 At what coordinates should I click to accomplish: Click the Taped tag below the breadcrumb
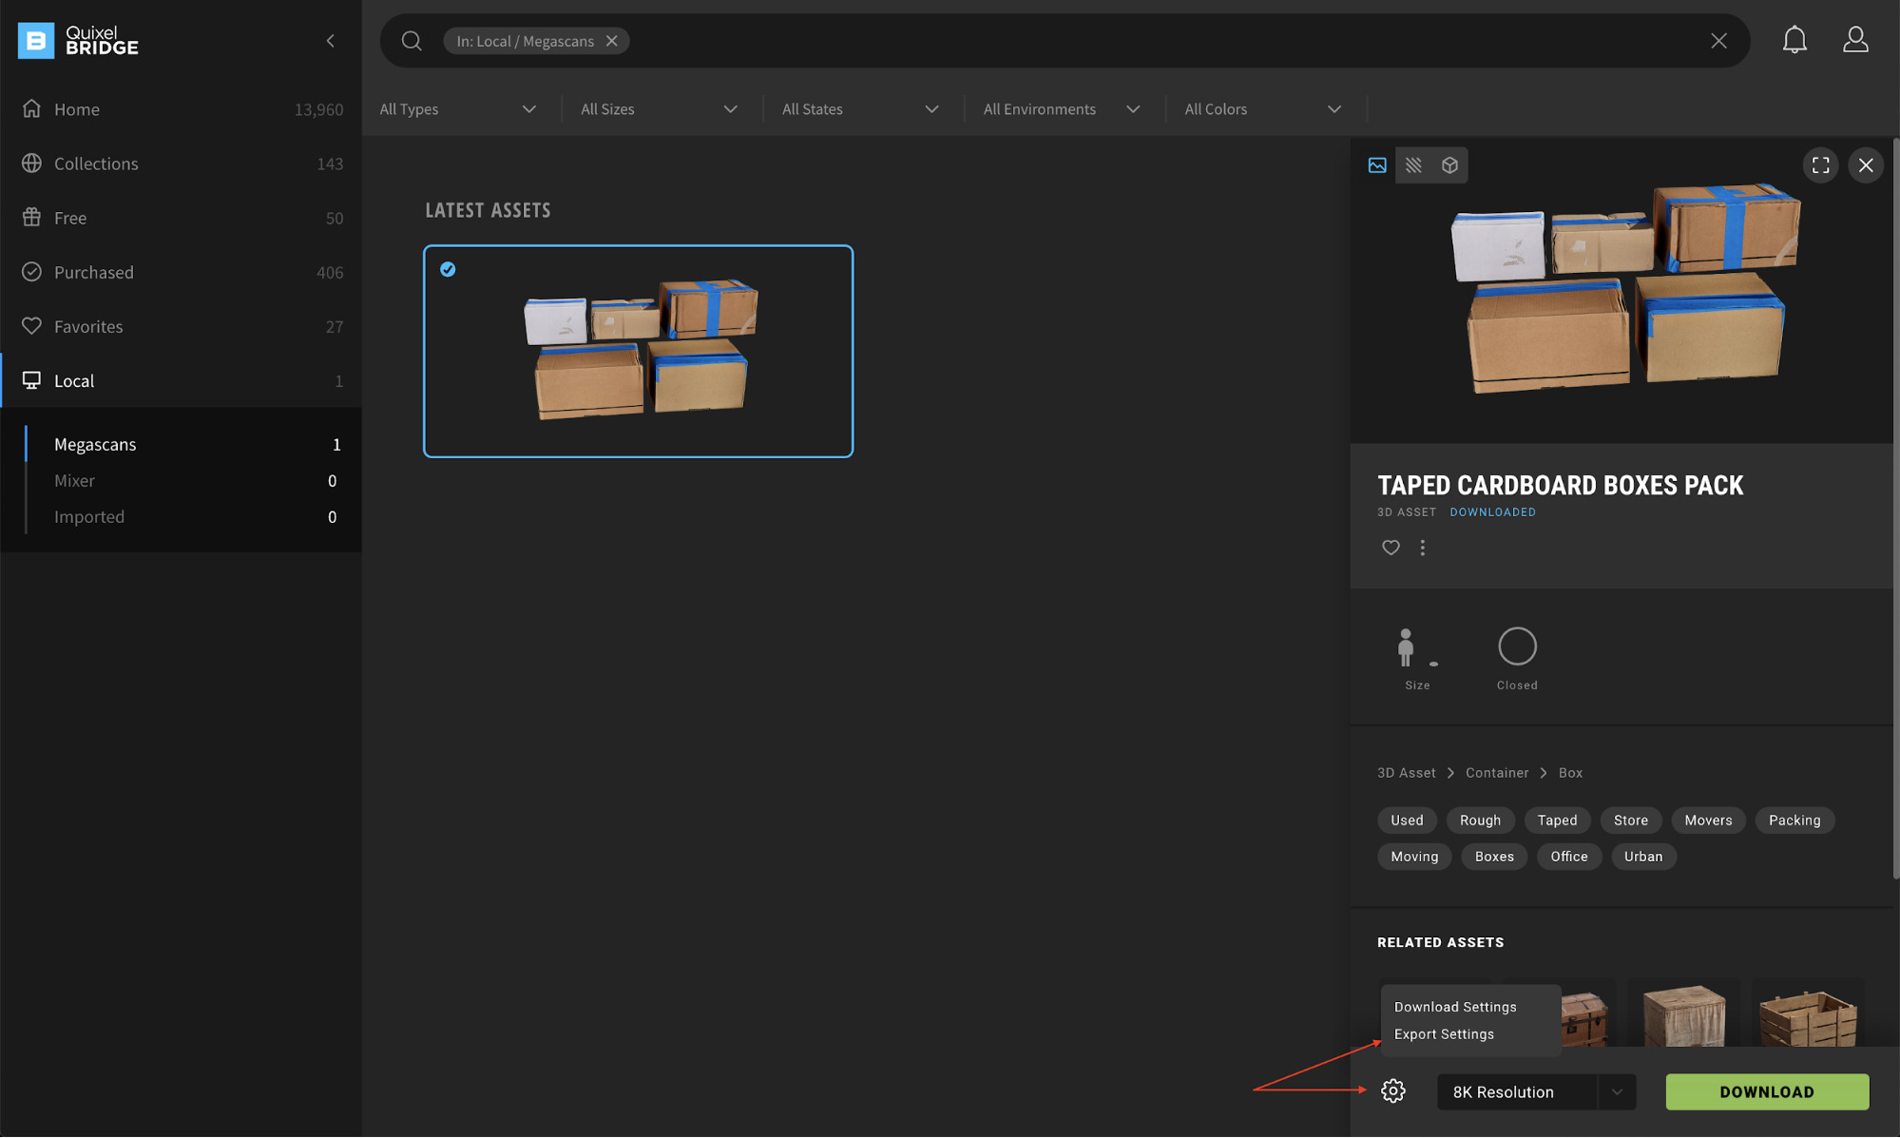point(1557,820)
